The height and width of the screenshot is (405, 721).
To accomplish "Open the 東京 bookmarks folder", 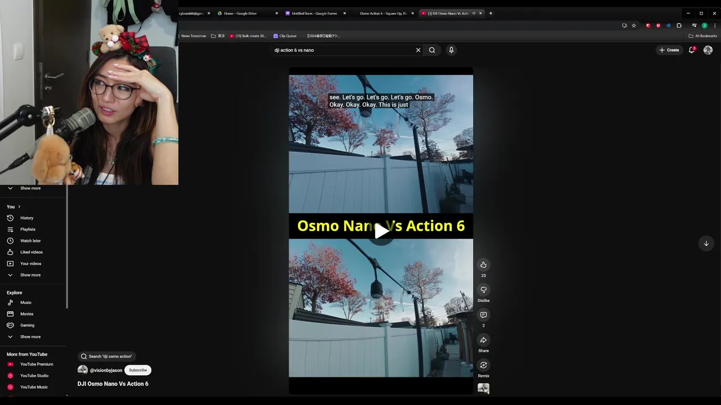I will [x=218, y=36].
